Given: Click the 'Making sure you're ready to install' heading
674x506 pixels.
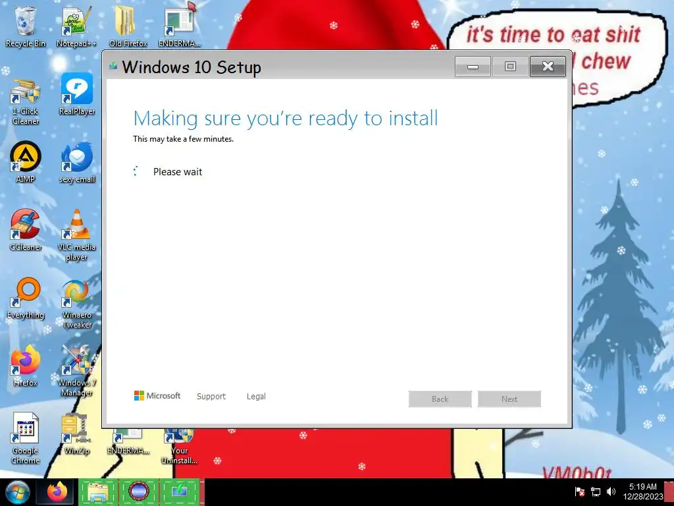Looking at the screenshot, I should (286, 119).
